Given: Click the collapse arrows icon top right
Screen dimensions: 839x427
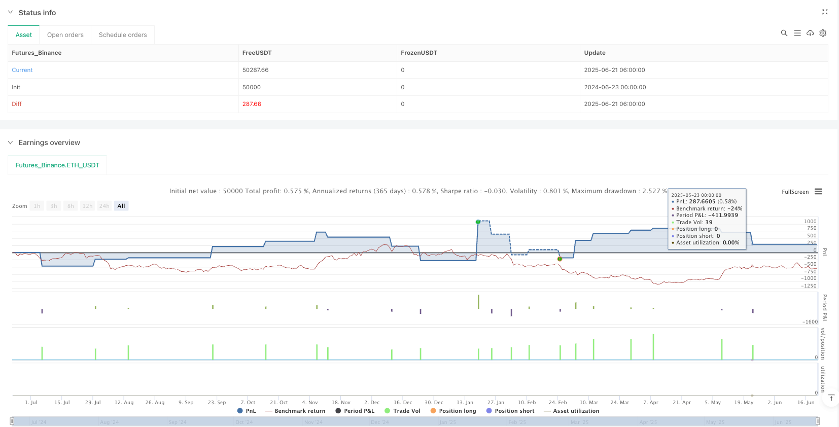Looking at the screenshot, I should (824, 12).
